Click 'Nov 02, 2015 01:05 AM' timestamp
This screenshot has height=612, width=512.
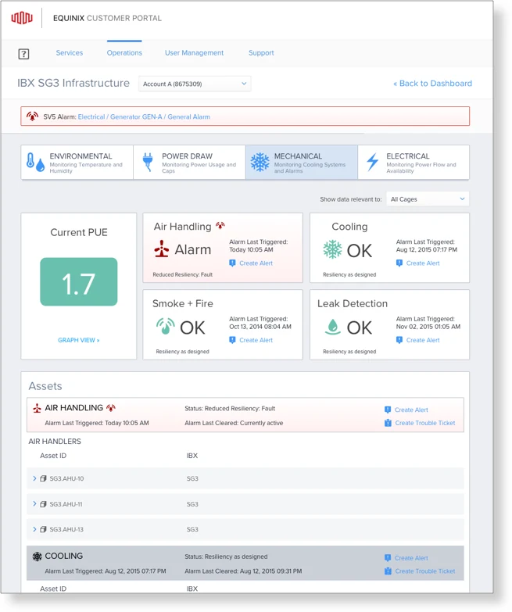pyautogui.click(x=428, y=327)
